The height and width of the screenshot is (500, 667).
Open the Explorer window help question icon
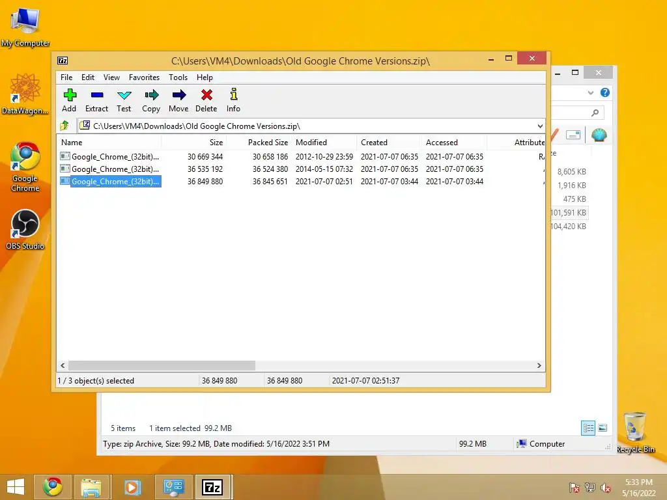[x=605, y=92]
